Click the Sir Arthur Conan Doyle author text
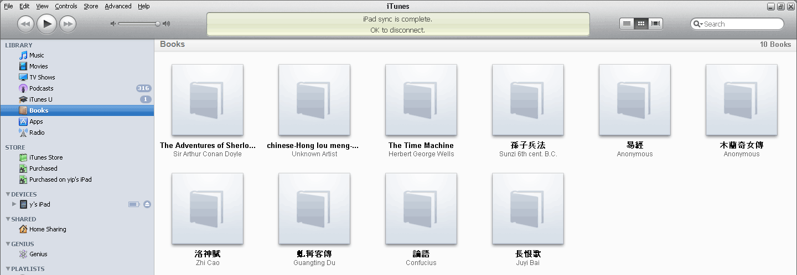The width and height of the screenshot is (797, 275). click(208, 154)
